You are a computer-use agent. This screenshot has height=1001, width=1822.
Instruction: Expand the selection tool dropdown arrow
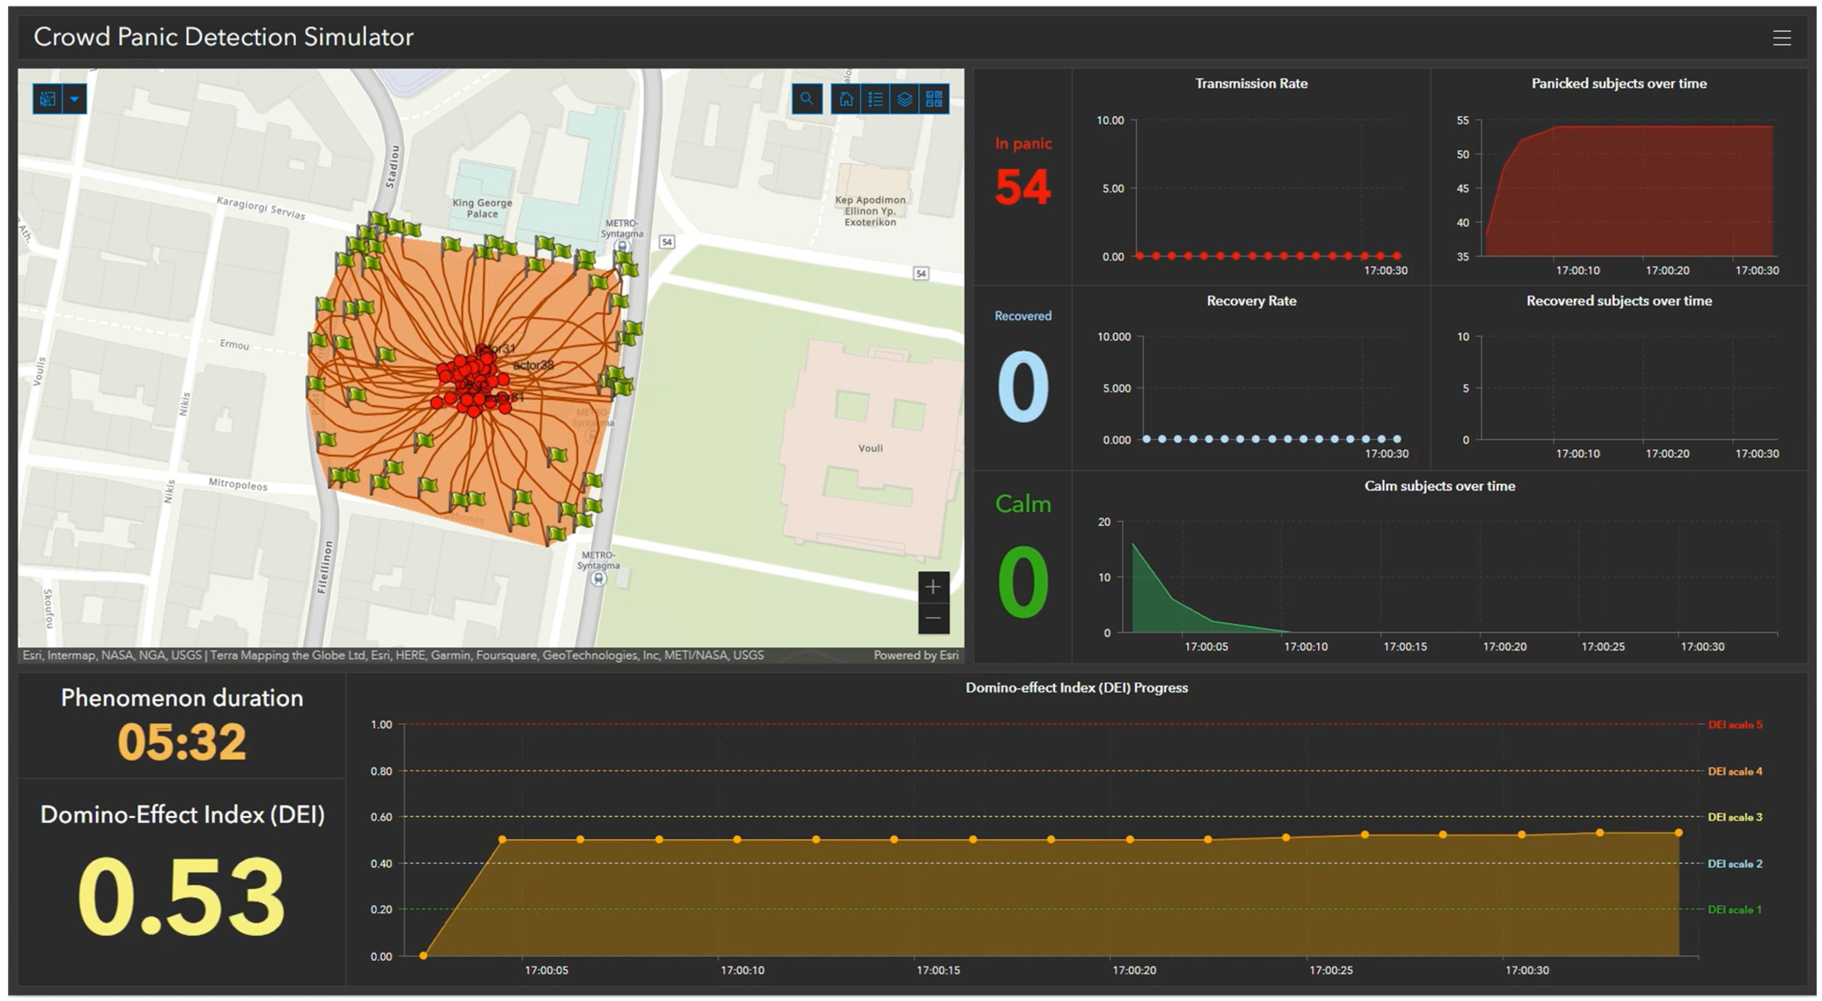click(x=74, y=99)
